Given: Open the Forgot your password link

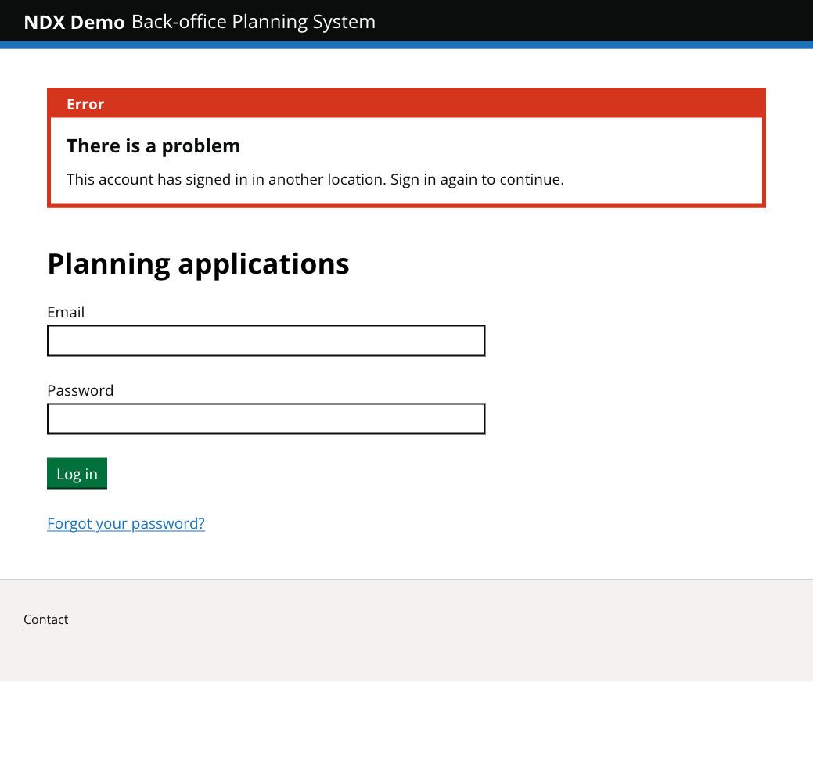Looking at the screenshot, I should (x=125, y=523).
